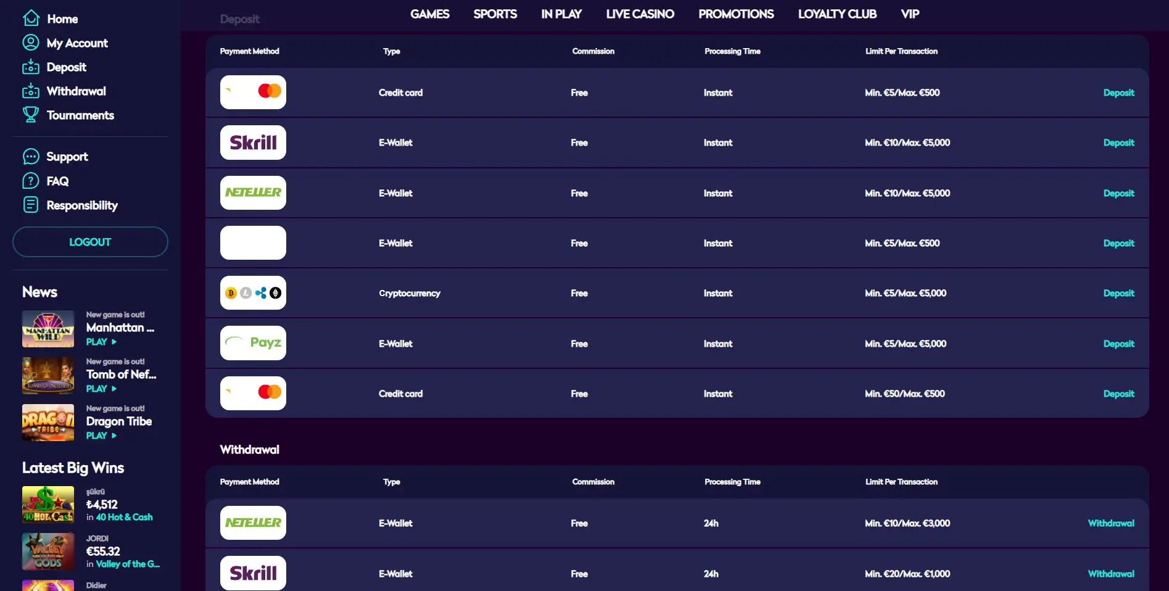Screen dimensions: 1169x591
Task: Click Deposit link for Skrill row
Action: pos(1118,143)
